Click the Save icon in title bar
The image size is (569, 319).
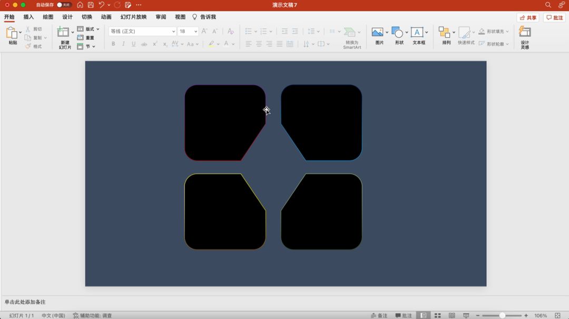pyautogui.click(x=91, y=5)
